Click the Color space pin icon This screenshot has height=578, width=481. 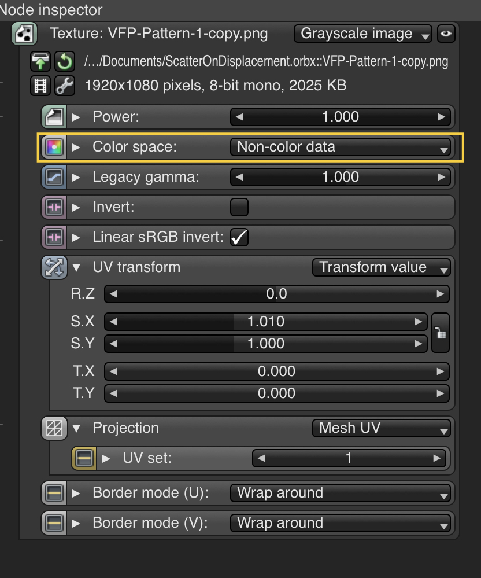point(54,147)
